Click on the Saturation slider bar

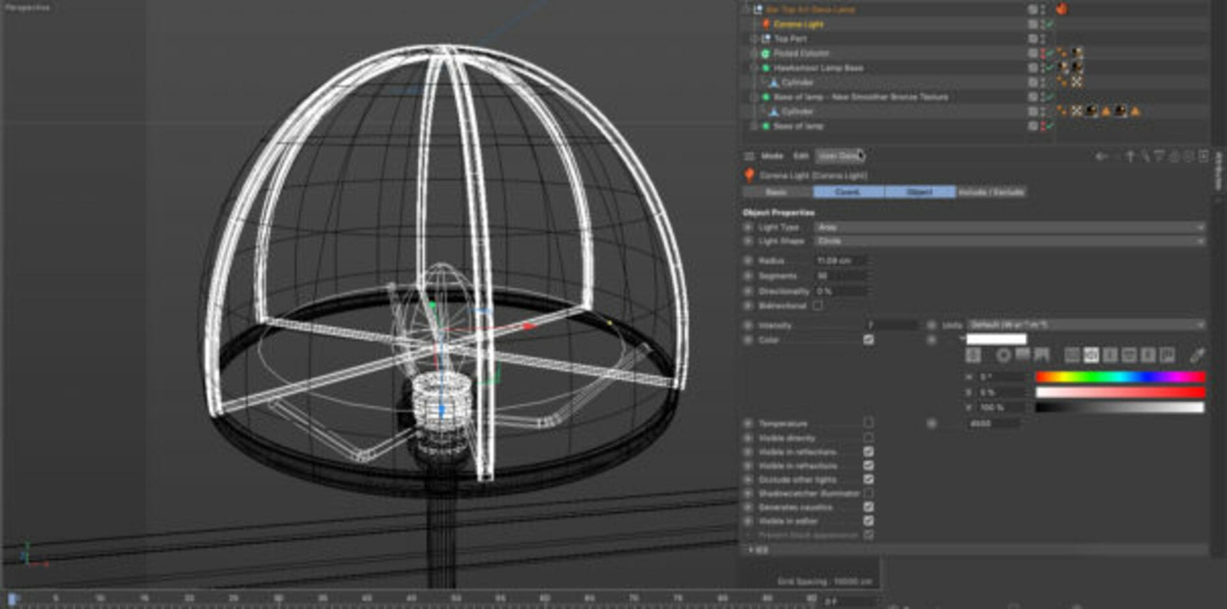point(1120,392)
